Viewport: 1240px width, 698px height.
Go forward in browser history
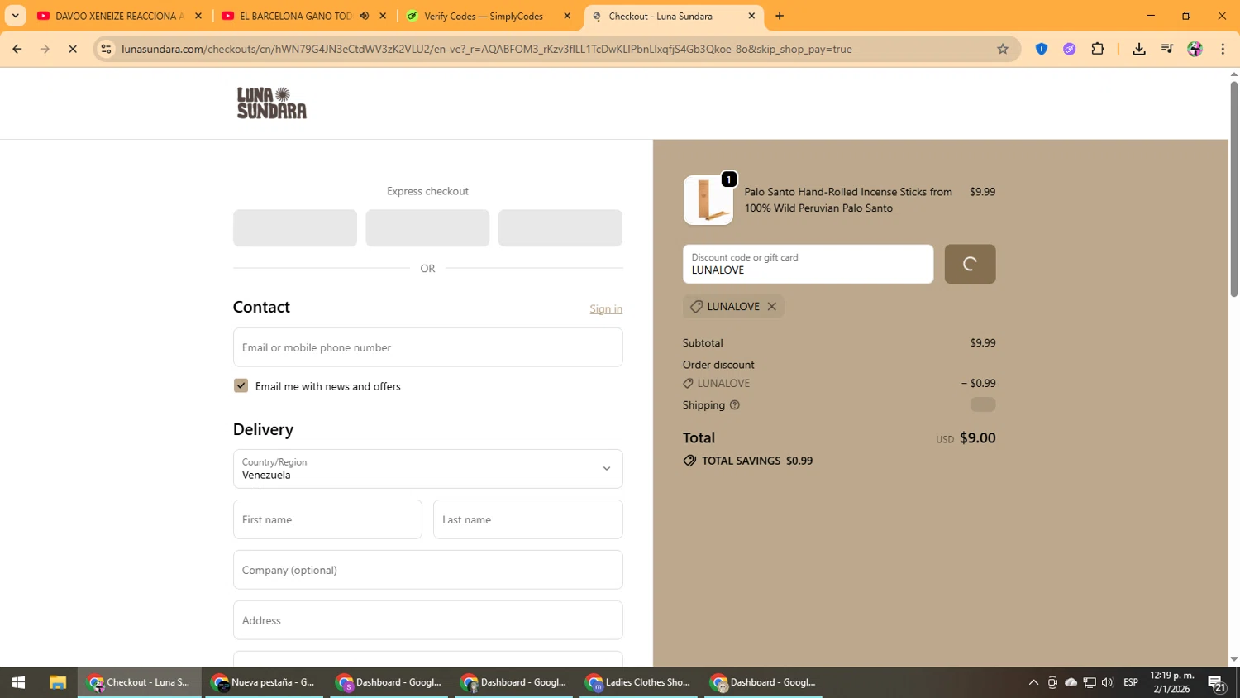[45, 49]
